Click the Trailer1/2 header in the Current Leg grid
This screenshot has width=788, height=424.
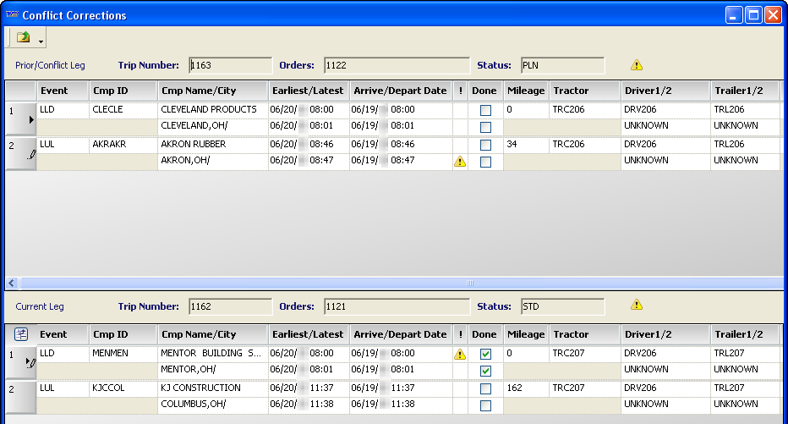click(744, 334)
